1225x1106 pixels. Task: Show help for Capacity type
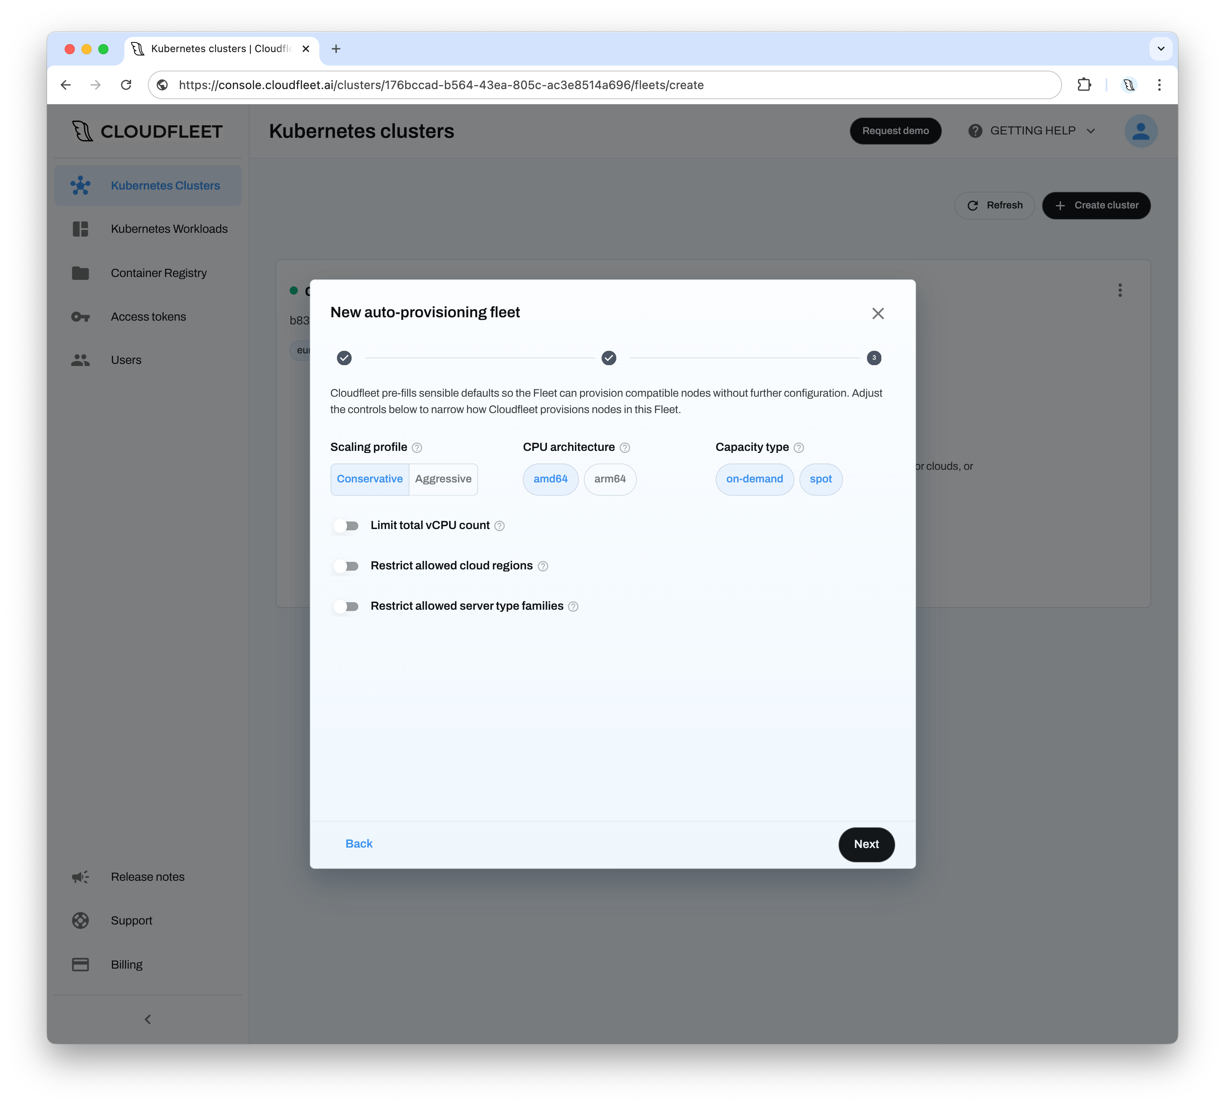799,448
